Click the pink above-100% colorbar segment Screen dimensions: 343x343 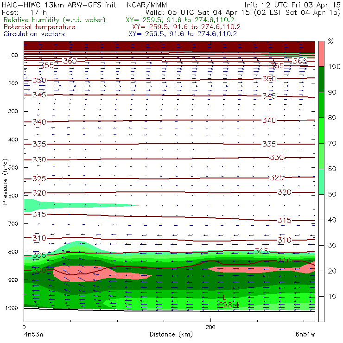click(321, 54)
